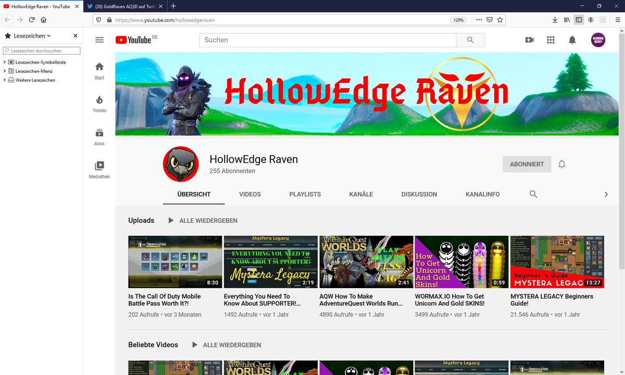The height and width of the screenshot is (375, 625).
Task: Click the channel notification bell beside Abonniert
Action: (561, 164)
